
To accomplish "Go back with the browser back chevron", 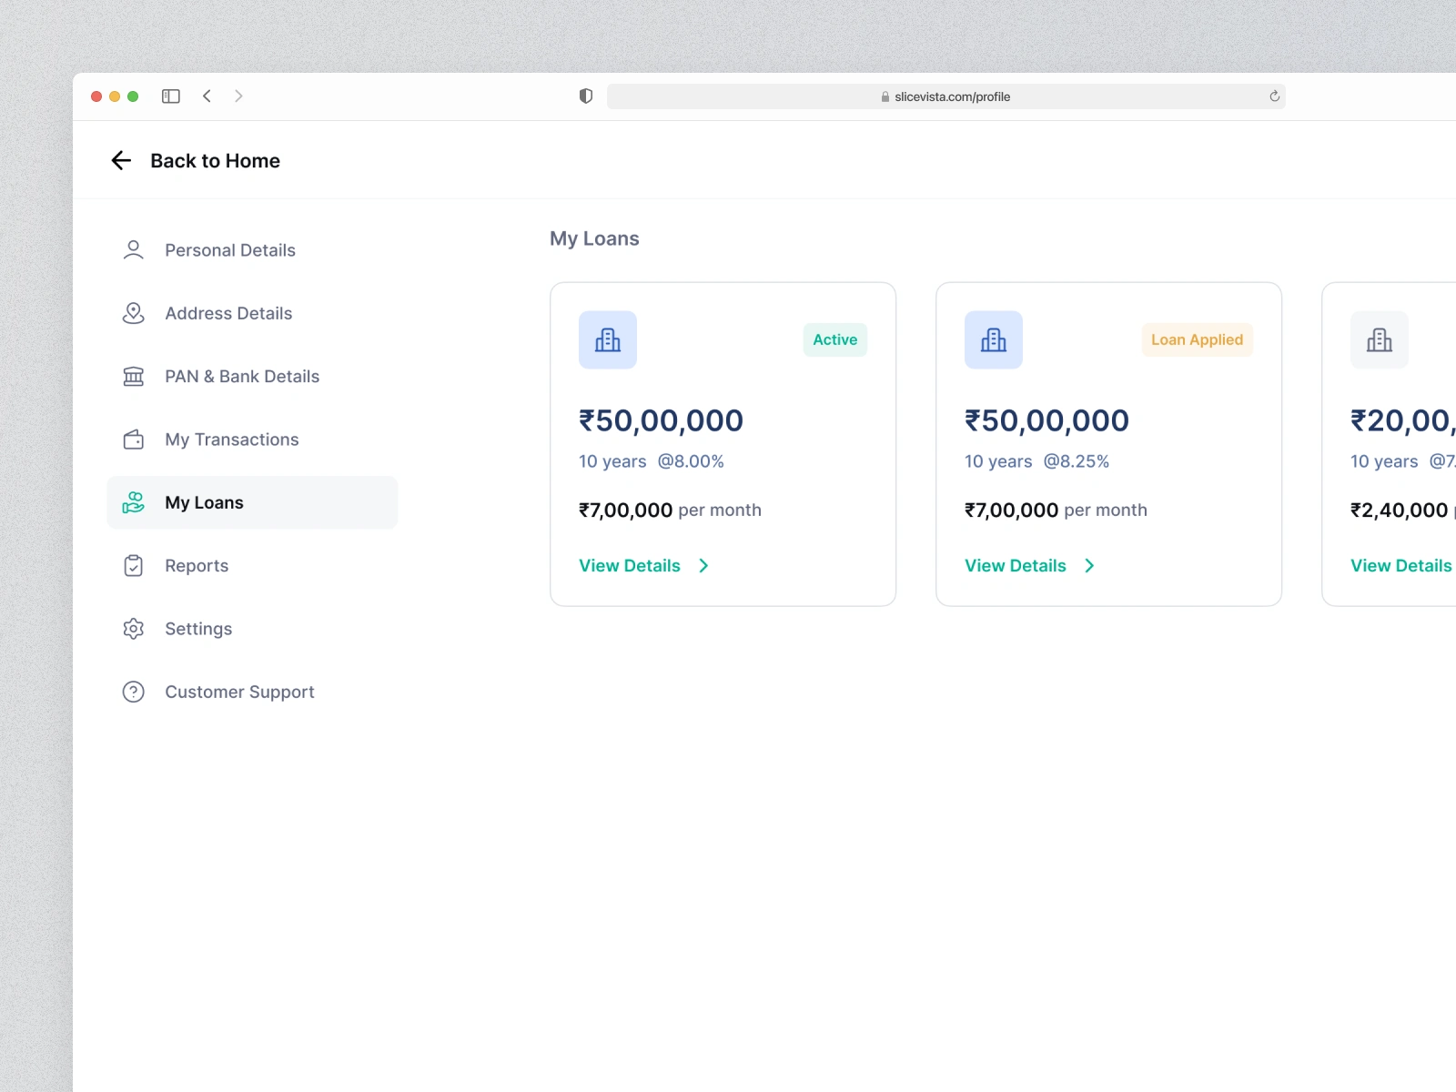I will tap(207, 96).
